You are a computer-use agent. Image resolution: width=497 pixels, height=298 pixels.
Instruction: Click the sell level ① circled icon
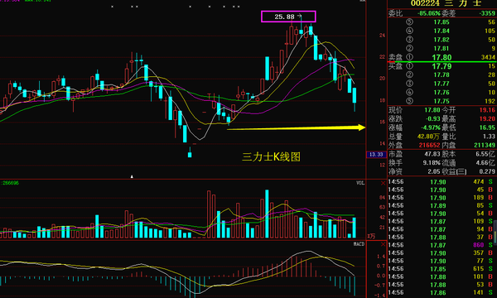tap(409, 57)
